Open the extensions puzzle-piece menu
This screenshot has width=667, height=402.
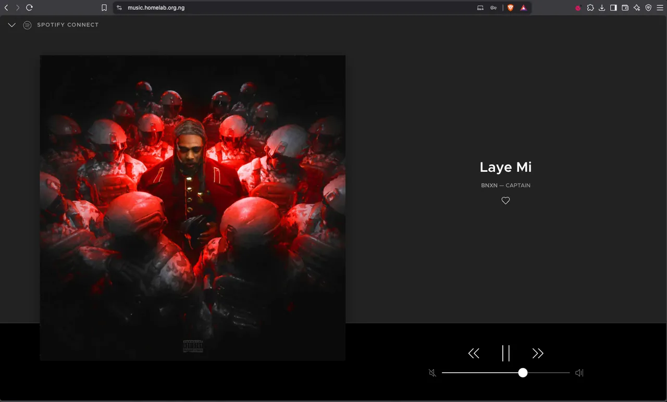[x=590, y=8]
